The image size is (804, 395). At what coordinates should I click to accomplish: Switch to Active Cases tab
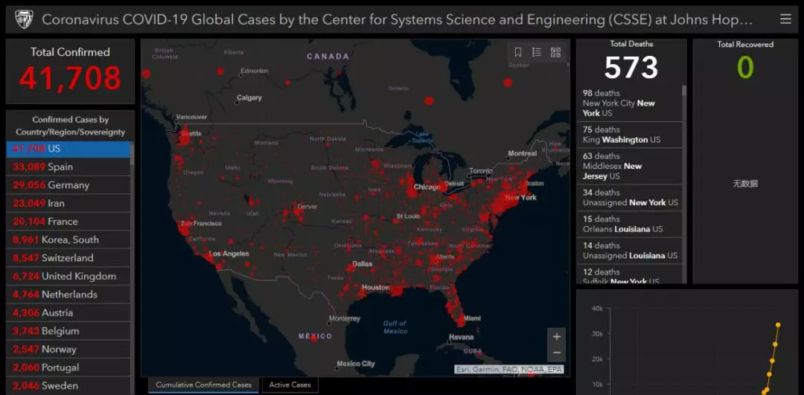click(290, 385)
